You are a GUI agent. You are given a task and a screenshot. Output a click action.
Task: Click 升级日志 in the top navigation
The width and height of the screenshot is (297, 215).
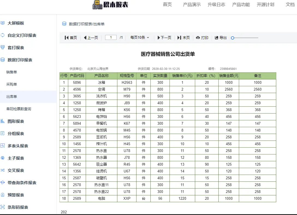pos(216,5)
